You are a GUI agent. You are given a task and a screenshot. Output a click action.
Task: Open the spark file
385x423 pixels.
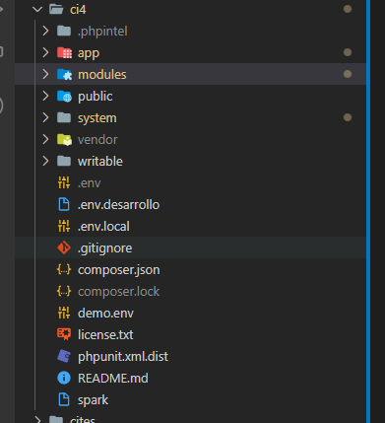point(93,400)
